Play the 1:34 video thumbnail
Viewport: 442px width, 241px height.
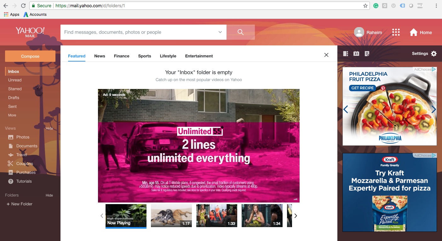[x=262, y=216]
